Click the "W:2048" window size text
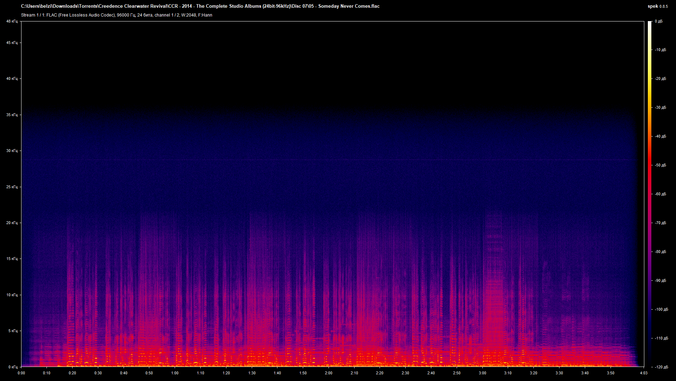676x381 pixels. tap(189, 15)
